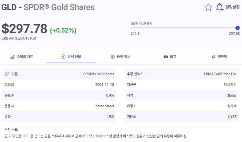Click the bell alarm icon
The width and height of the screenshot is (242, 142).
click(x=220, y=7)
